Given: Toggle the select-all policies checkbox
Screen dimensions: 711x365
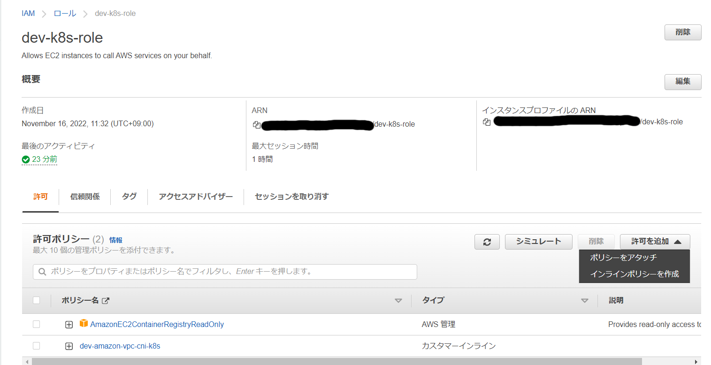Looking at the screenshot, I should tap(37, 301).
